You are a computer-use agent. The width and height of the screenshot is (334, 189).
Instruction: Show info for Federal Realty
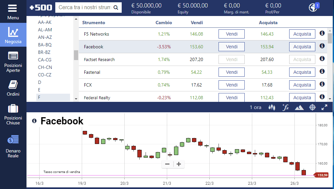click(322, 97)
